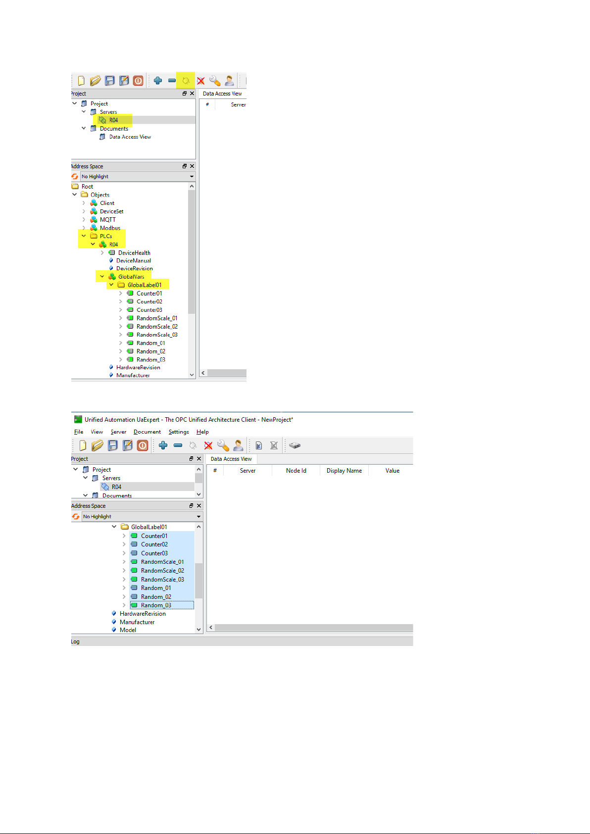Click the Display Name column header
This screenshot has width=590, height=834.
click(344, 471)
